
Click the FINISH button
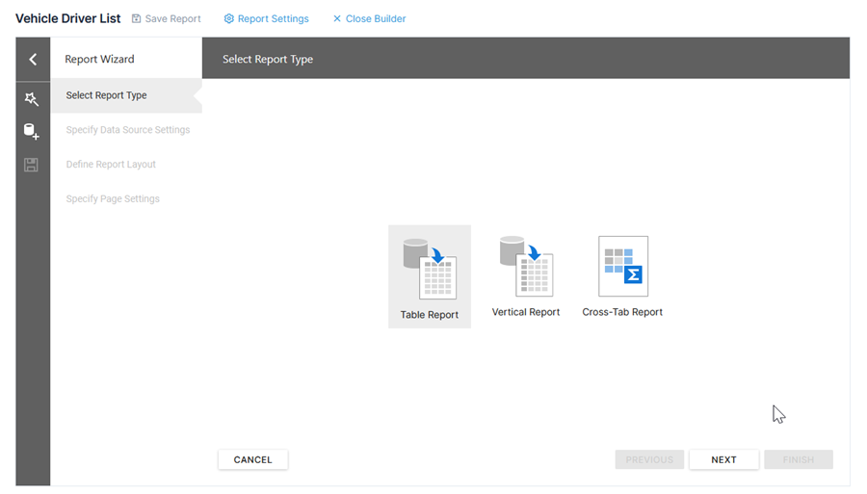[798, 460]
